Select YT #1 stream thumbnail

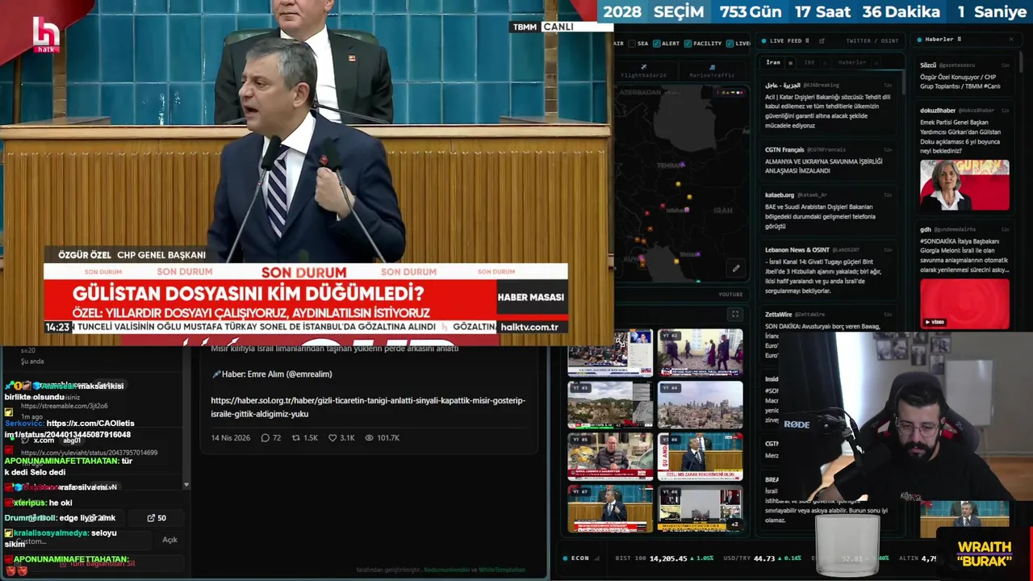tap(610, 353)
